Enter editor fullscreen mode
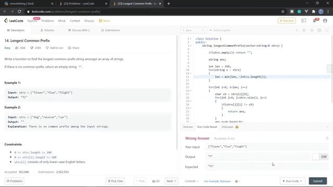Viewport: 333px width, 187px height. pyautogui.click(x=327, y=30)
